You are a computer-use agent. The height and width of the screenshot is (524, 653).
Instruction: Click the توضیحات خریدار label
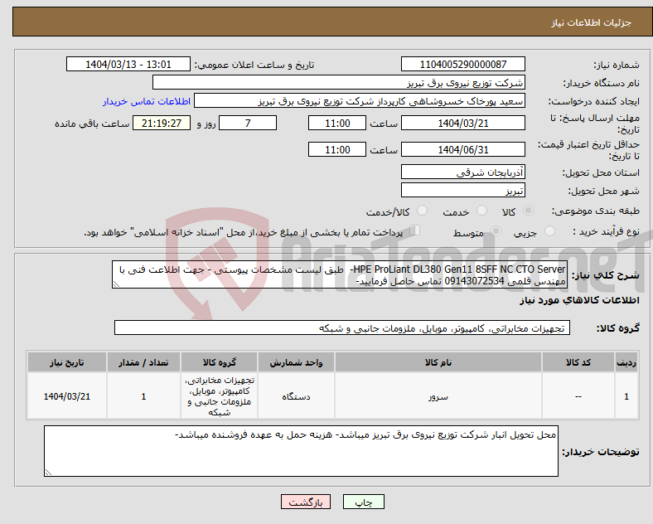click(601, 452)
